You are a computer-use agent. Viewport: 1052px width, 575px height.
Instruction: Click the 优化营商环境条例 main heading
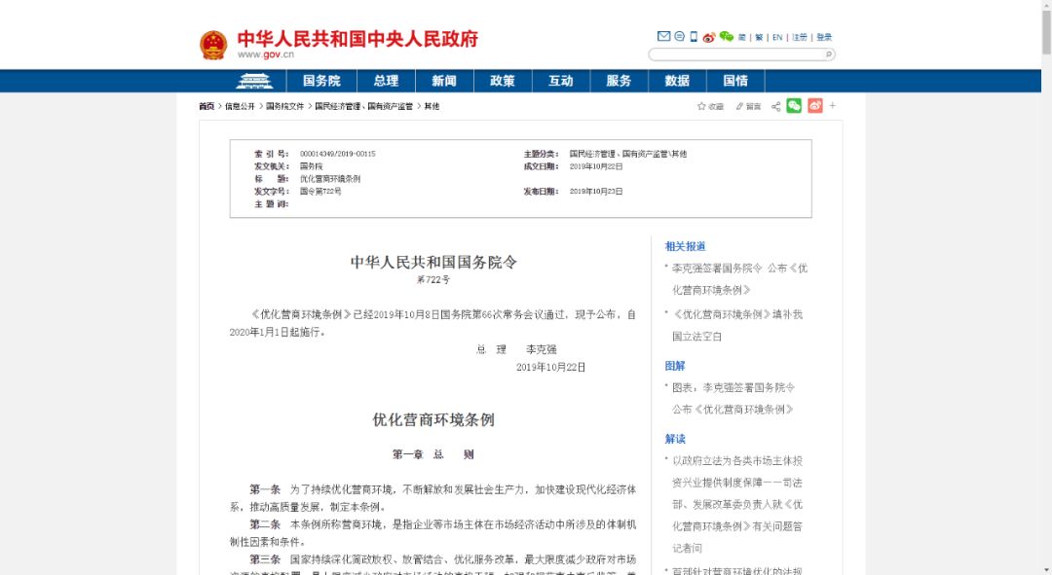[433, 419]
